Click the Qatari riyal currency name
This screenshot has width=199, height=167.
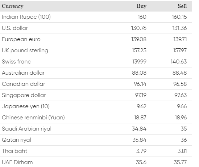click(x=17, y=140)
